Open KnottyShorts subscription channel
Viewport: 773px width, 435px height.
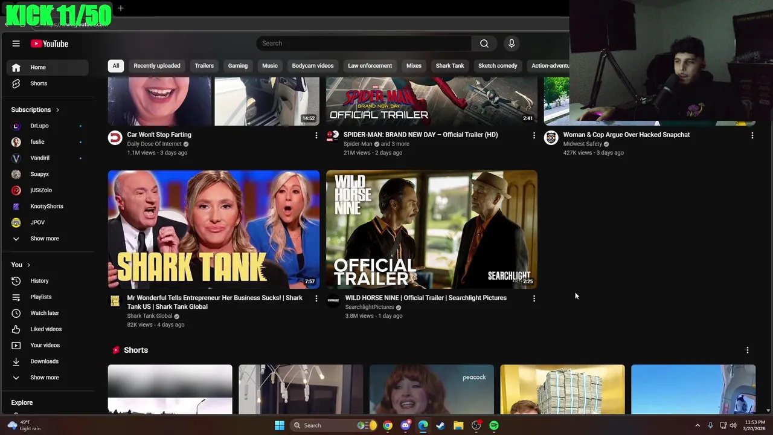point(47,206)
